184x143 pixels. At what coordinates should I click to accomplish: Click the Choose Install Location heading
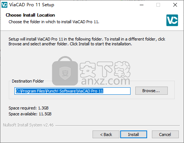pyautogui.click(x=30, y=15)
